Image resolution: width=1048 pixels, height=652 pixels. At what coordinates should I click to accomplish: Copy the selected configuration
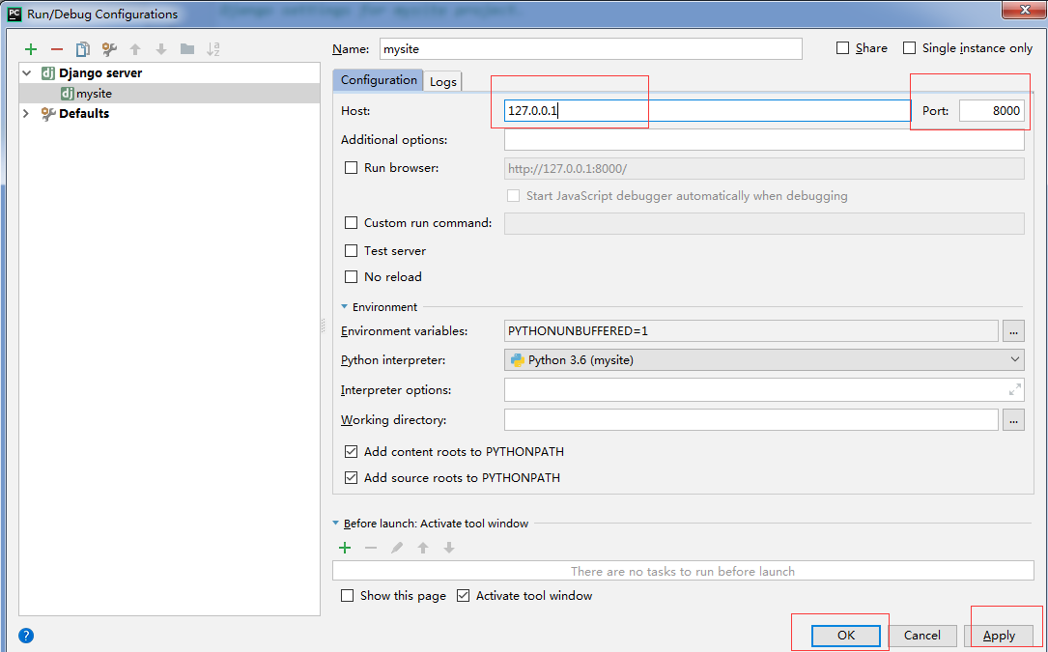tap(83, 49)
